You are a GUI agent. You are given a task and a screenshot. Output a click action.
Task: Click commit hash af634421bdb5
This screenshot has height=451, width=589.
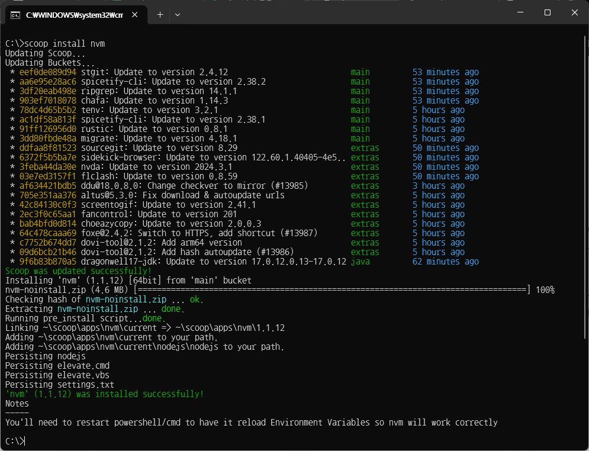pyautogui.click(x=48, y=186)
